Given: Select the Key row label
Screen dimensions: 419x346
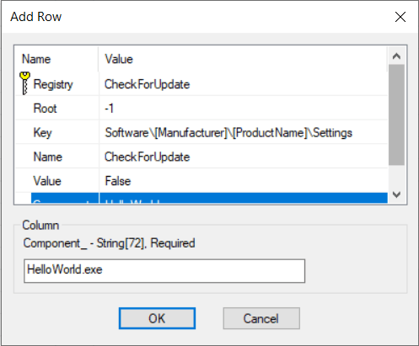Looking at the screenshot, I should (x=43, y=132).
